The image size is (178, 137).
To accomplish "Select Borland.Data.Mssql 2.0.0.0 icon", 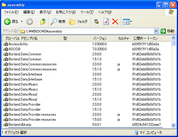I will coord(6,94).
